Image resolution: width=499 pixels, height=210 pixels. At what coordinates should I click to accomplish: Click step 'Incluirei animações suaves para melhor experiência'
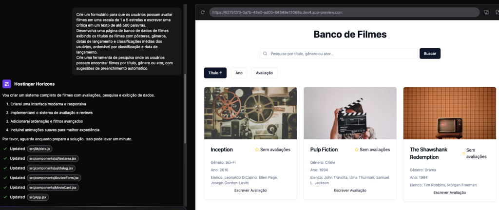(x=55, y=130)
